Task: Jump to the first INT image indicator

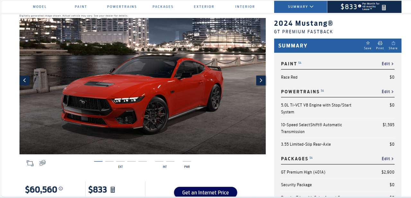Action: 159,161
